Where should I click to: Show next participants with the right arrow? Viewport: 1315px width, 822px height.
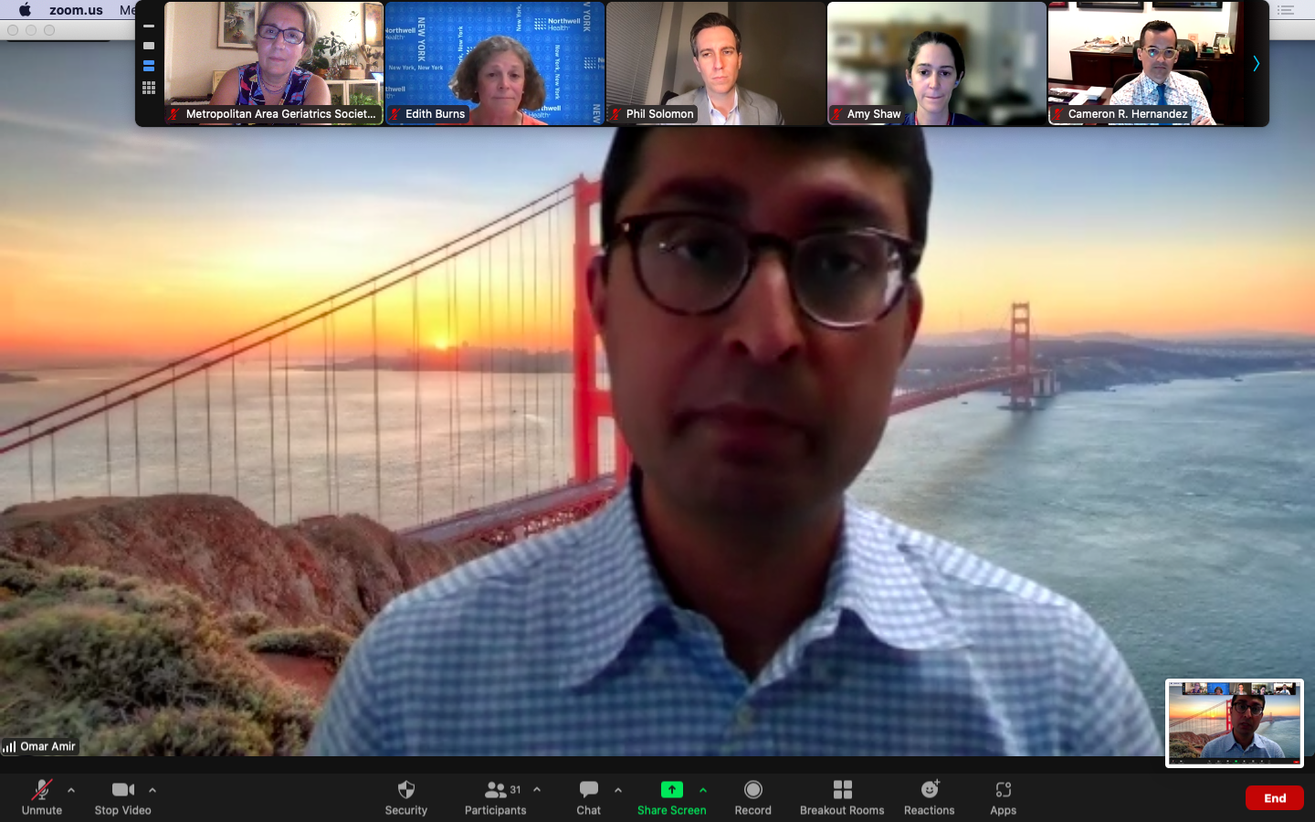click(x=1257, y=63)
